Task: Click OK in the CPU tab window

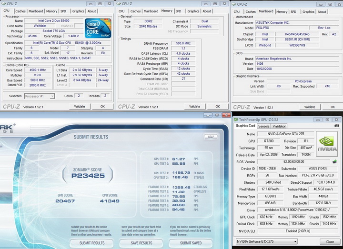Action: [102, 107]
